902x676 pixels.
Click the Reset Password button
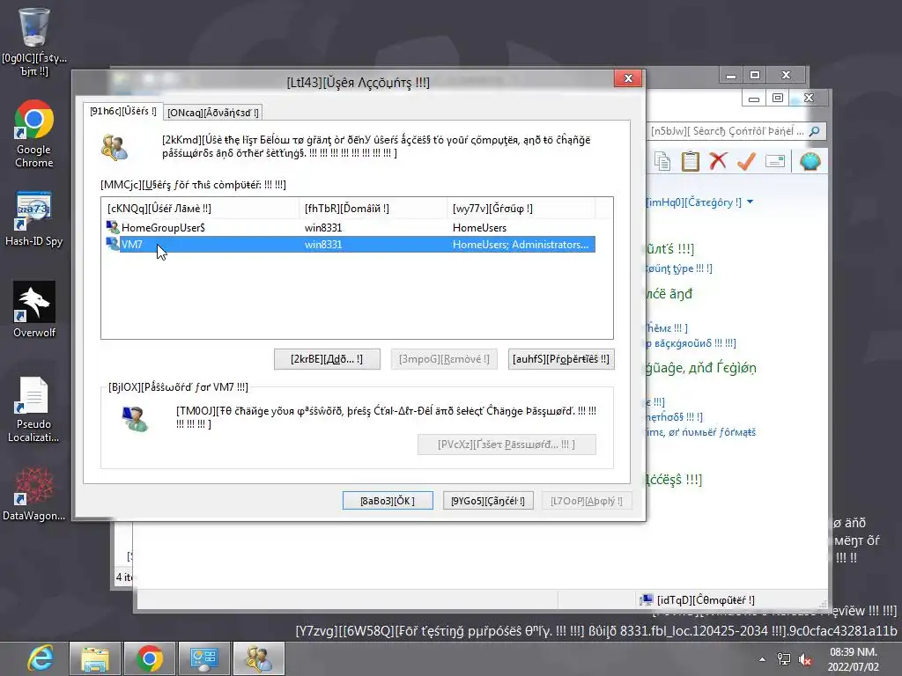point(506,445)
